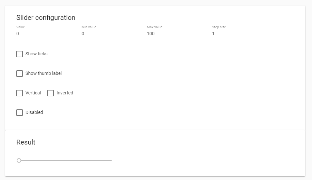Click the slider thumb handle in Result
Image resolution: width=312 pixels, height=180 pixels.
point(19,160)
